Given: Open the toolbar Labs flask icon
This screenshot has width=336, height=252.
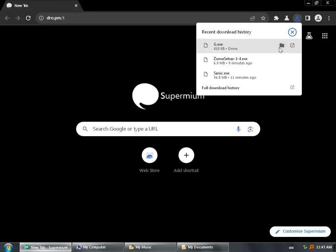Looking at the screenshot, I should [287, 18].
